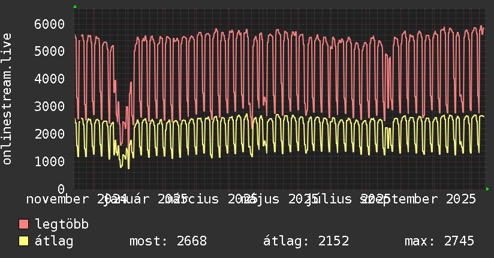Click the 2000 y-axis tick label
The image size is (494, 258).
coord(49,134)
